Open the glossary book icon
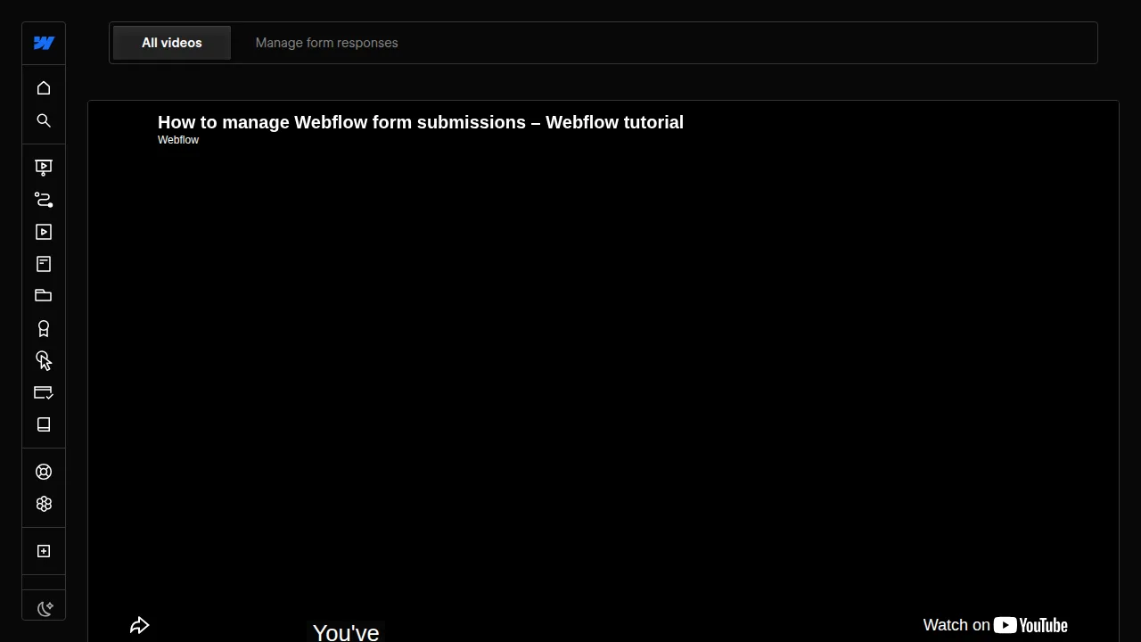 [44, 424]
